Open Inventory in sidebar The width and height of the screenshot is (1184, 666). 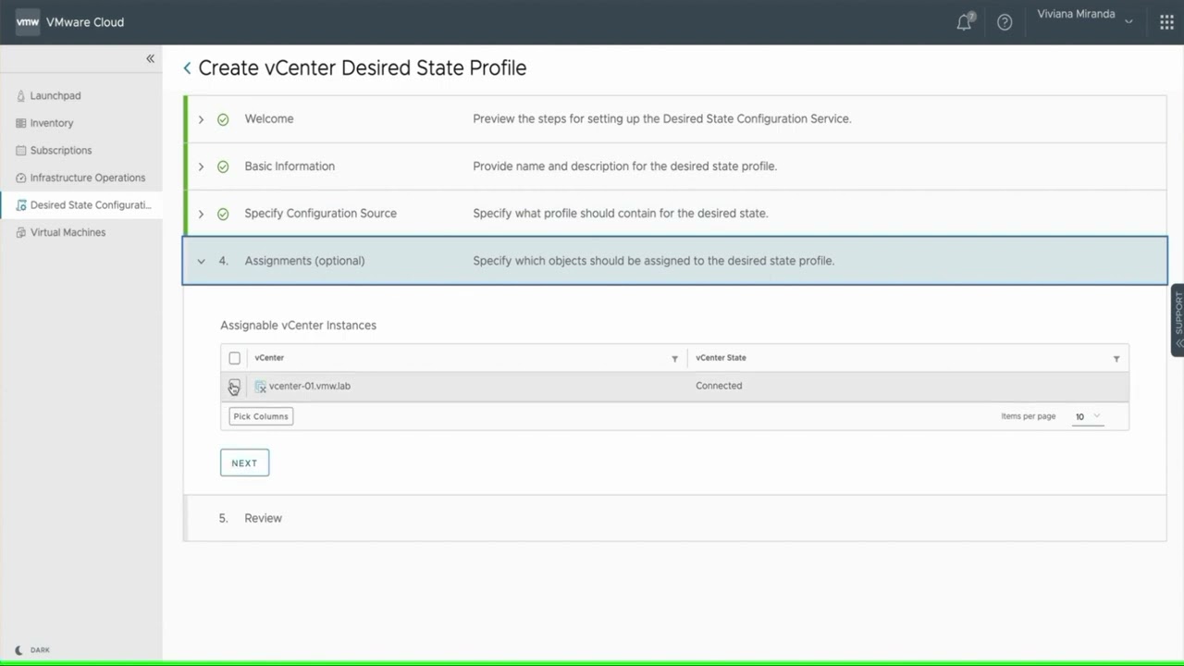52,123
